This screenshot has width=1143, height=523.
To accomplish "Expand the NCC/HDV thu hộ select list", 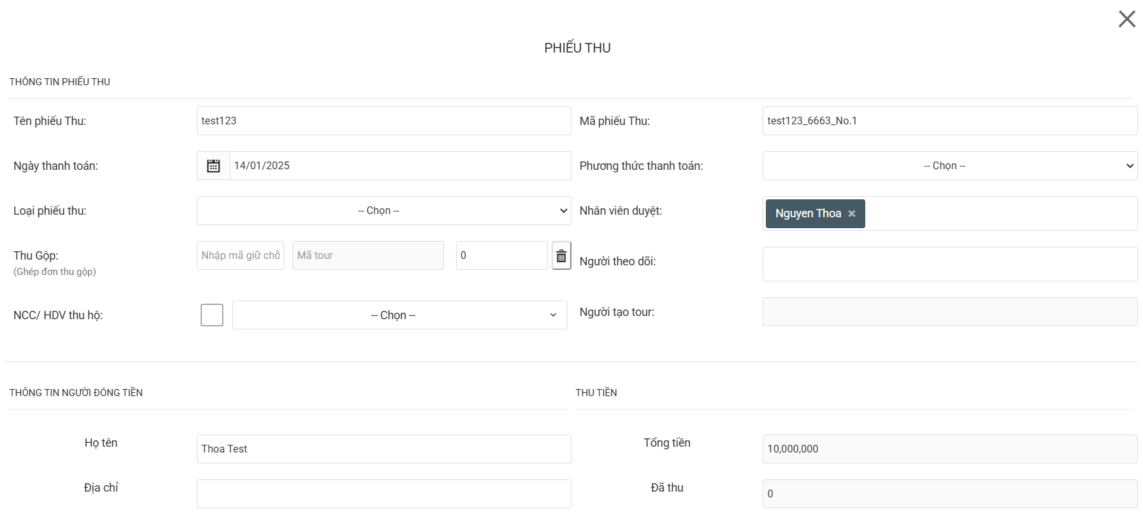I will click(400, 315).
